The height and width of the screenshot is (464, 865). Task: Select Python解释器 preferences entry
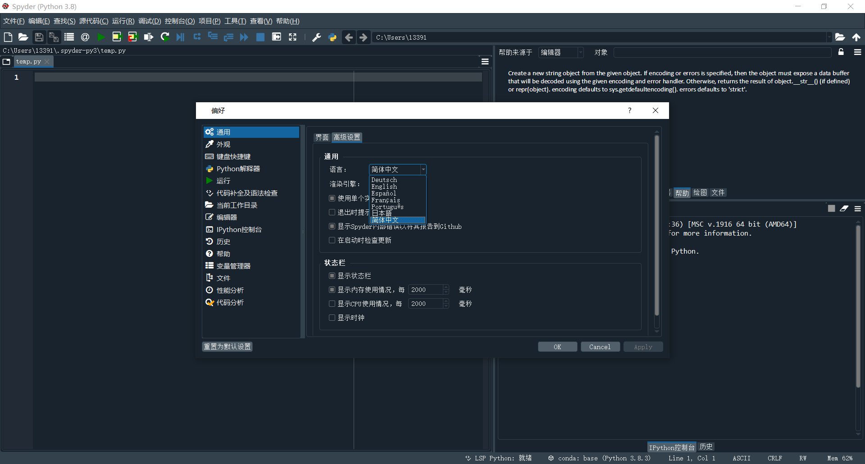250,168
